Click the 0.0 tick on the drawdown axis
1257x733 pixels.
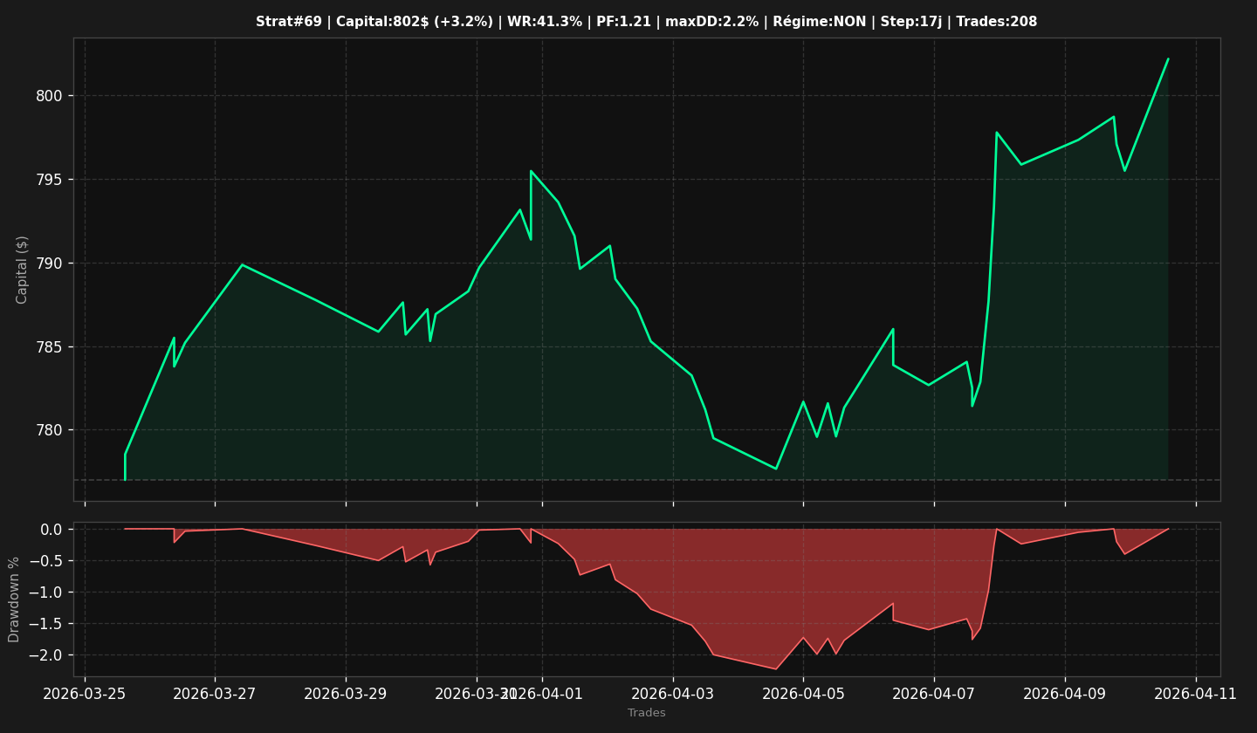(x=51, y=530)
